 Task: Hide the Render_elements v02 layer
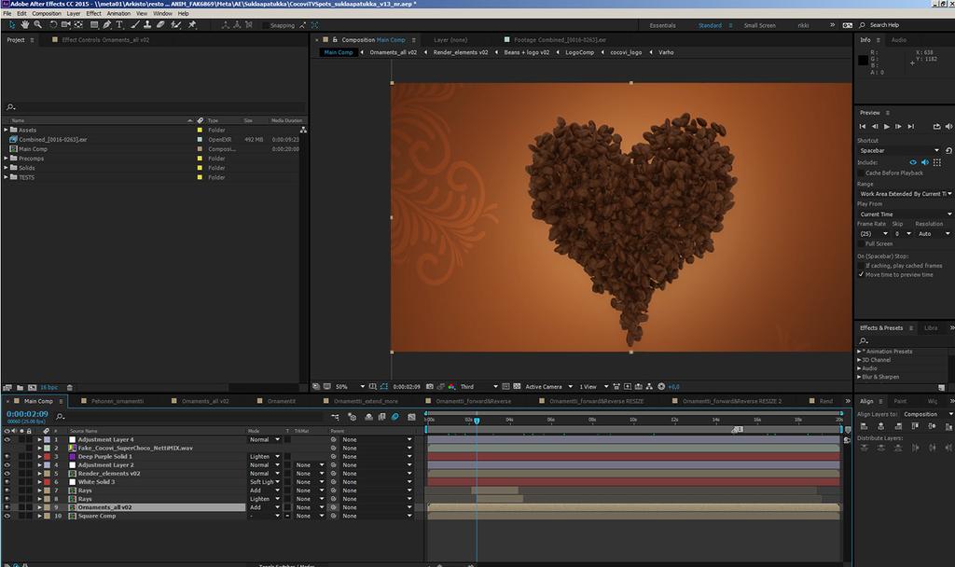coord(7,474)
